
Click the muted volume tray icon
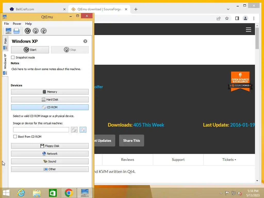click(240, 193)
